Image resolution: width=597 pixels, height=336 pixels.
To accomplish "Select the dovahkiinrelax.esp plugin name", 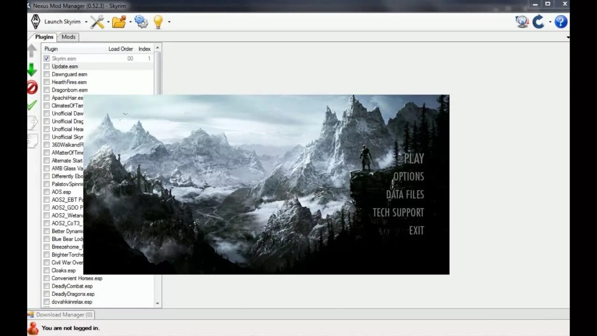I will (x=72, y=302).
